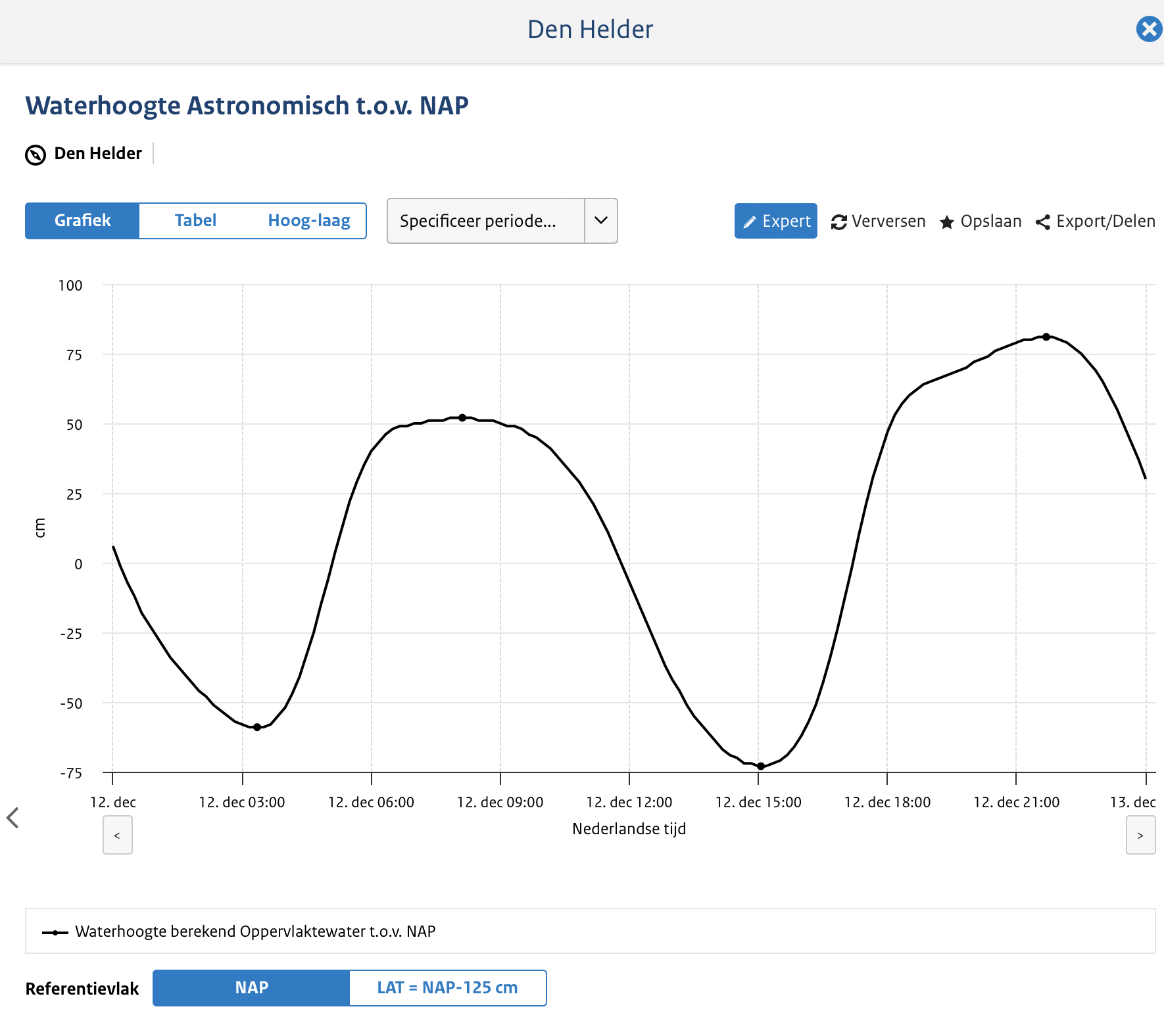This screenshot has width=1164, height=1015.
Task: Click the high tide point near 21:00
Action: (x=1046, y=337)
